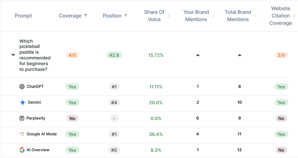Collapse the pickleball paddle prompt row
The image size is (298, 158).
[13, 55]
